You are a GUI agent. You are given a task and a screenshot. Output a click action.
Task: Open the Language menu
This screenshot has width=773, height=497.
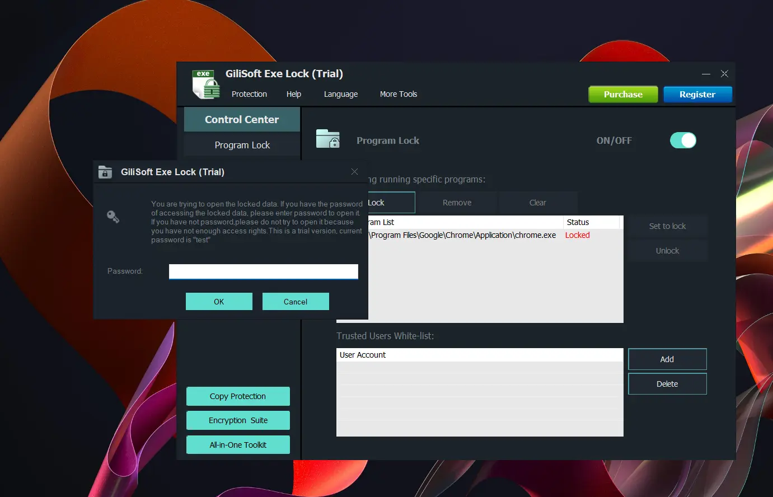[341, 94]
